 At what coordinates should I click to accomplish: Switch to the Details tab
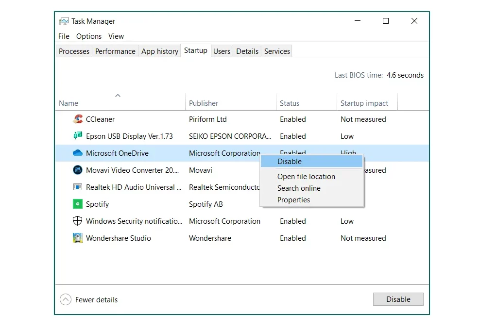(247, 51)
